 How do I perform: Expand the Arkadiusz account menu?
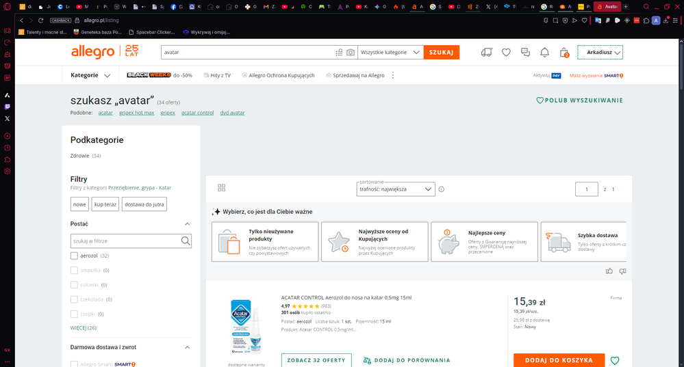pos(600,53)
